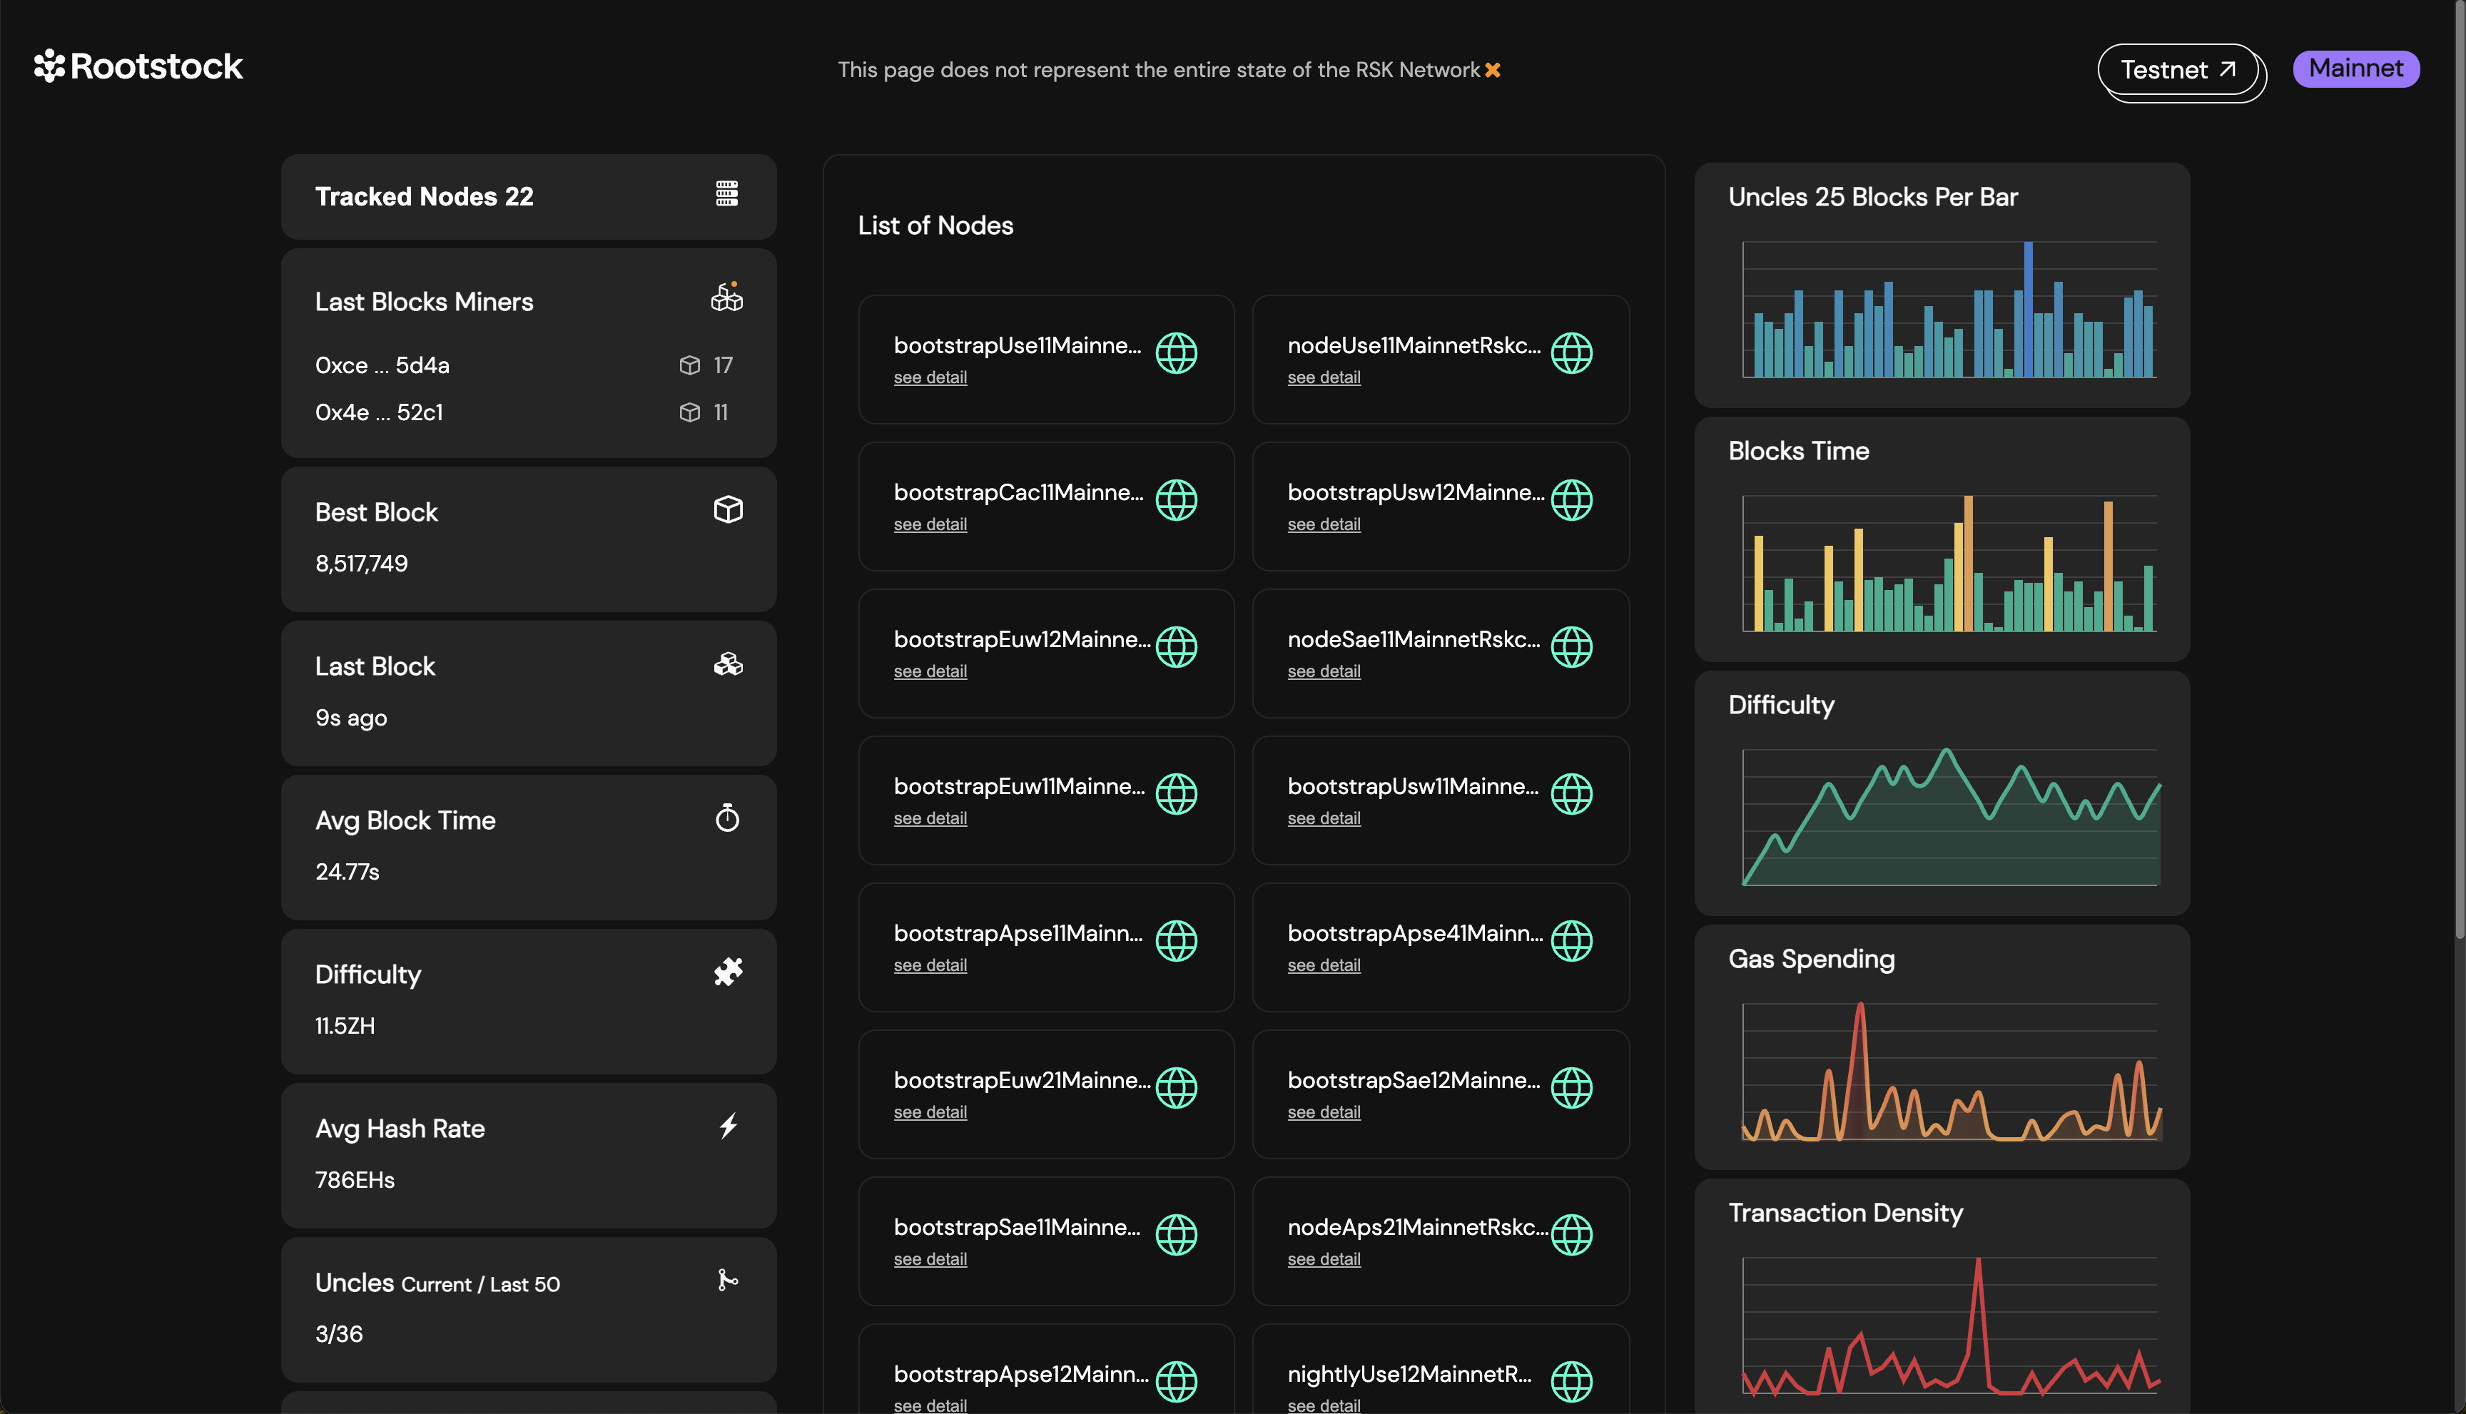Click the Rootstock logo
This screenshot has height=1414, width=2466.
coord(137,66)
